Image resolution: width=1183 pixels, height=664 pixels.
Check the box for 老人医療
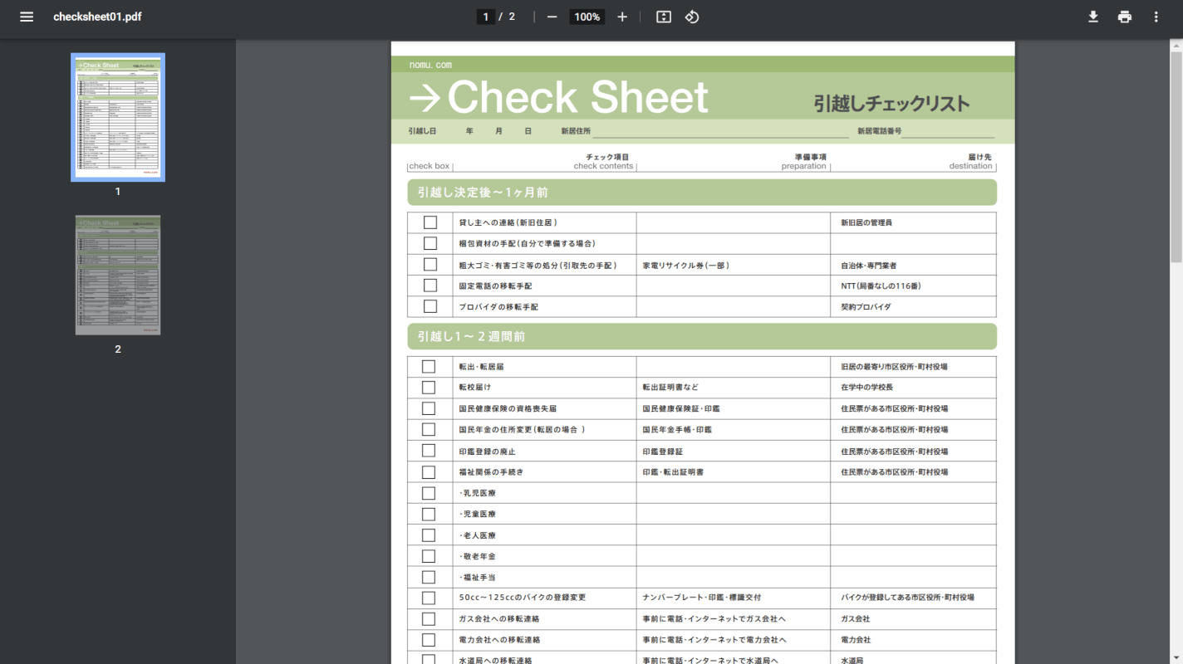(429, 535)
